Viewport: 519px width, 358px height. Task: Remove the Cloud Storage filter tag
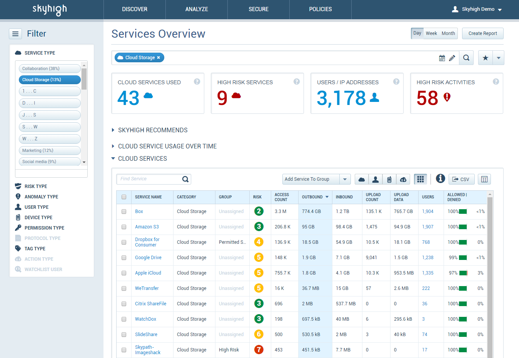159,58
